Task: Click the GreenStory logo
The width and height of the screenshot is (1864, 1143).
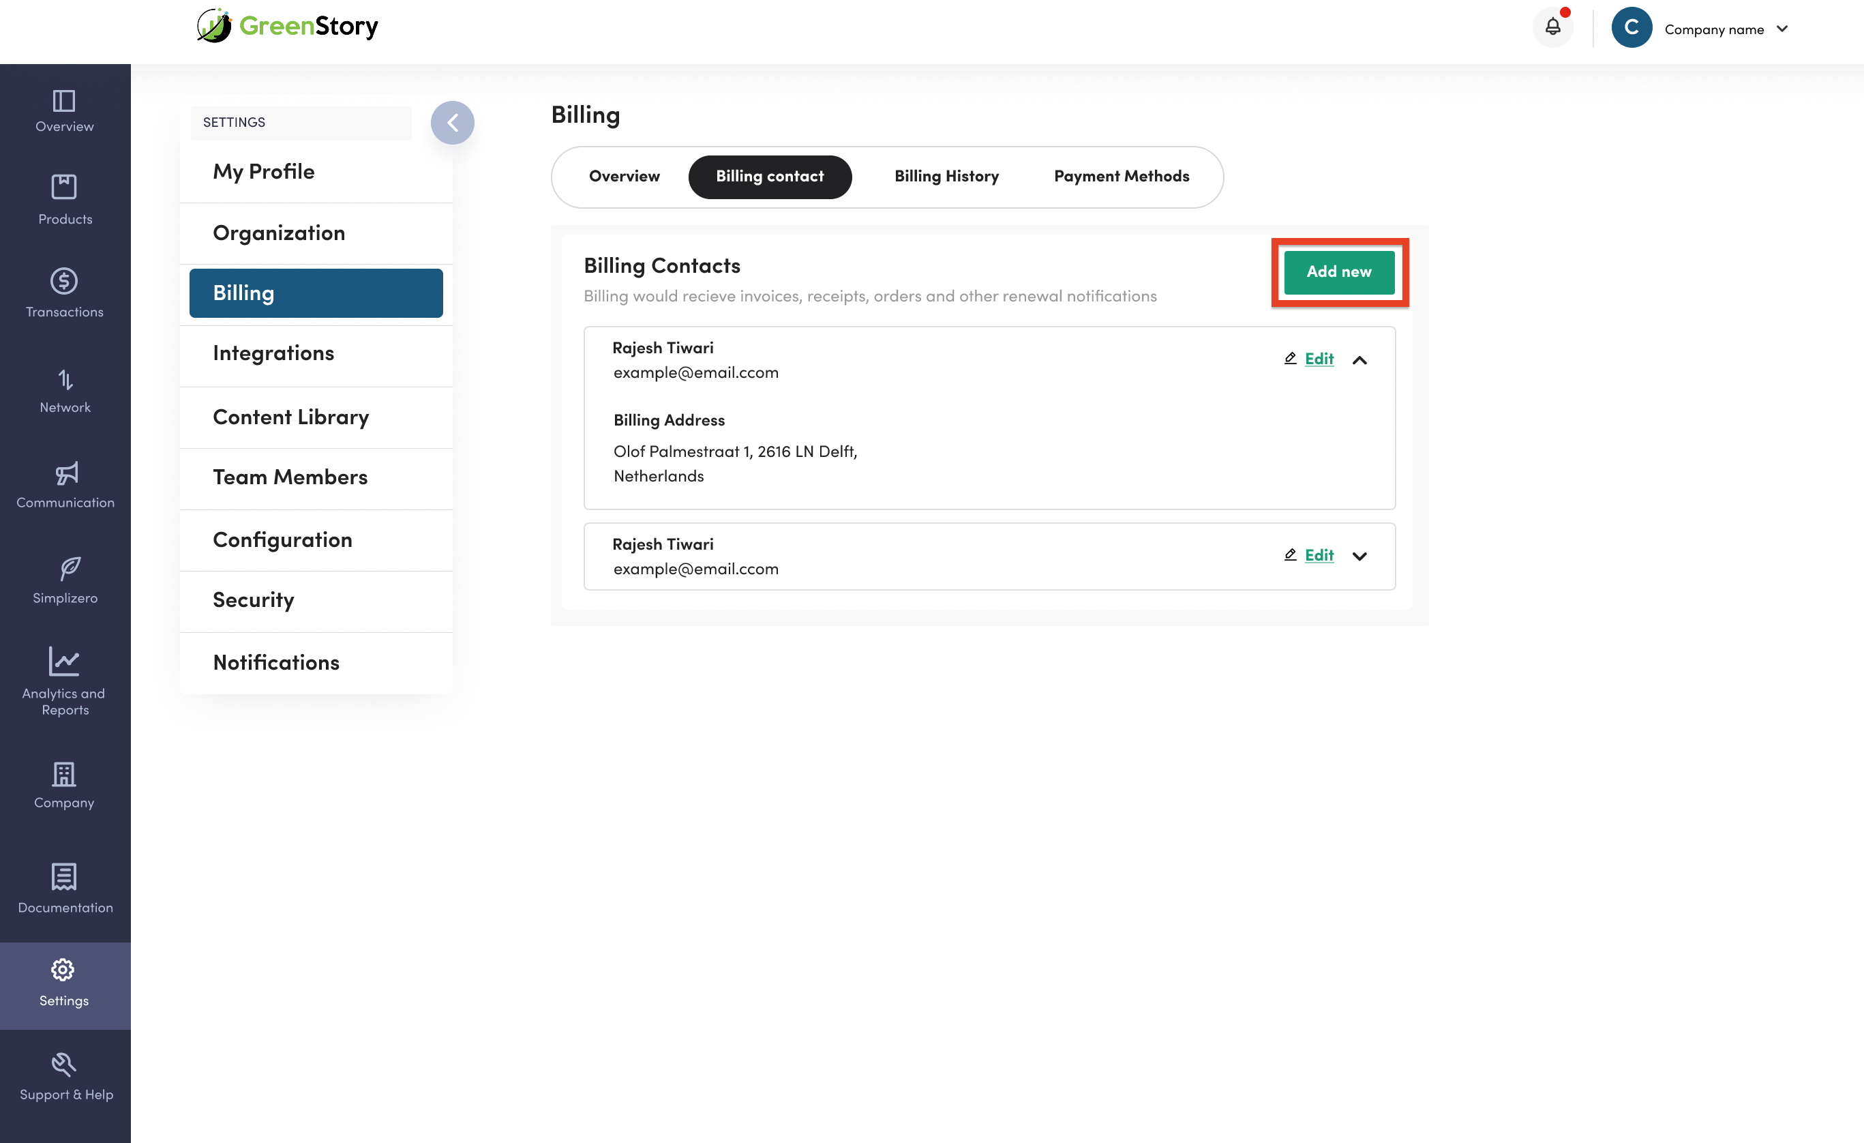Action: (288, 26)
